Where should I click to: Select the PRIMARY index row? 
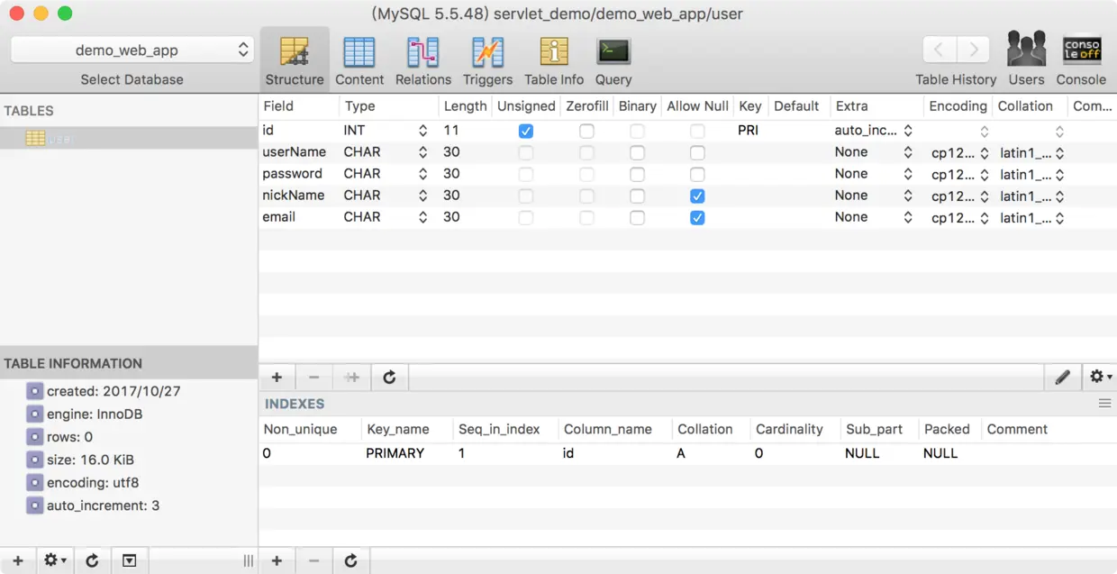click(x=687, y=453)
